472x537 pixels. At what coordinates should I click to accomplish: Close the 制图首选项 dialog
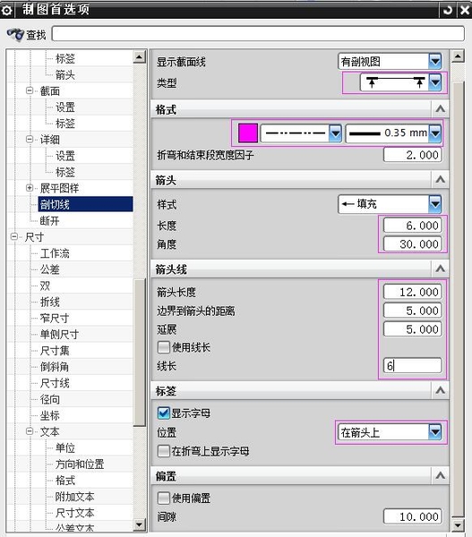click(x=465, y=10)
